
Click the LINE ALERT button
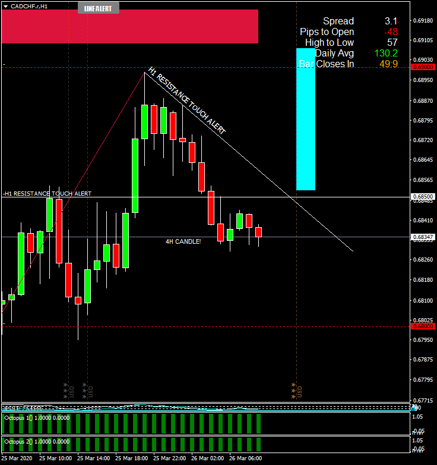(x=99, y=8)
